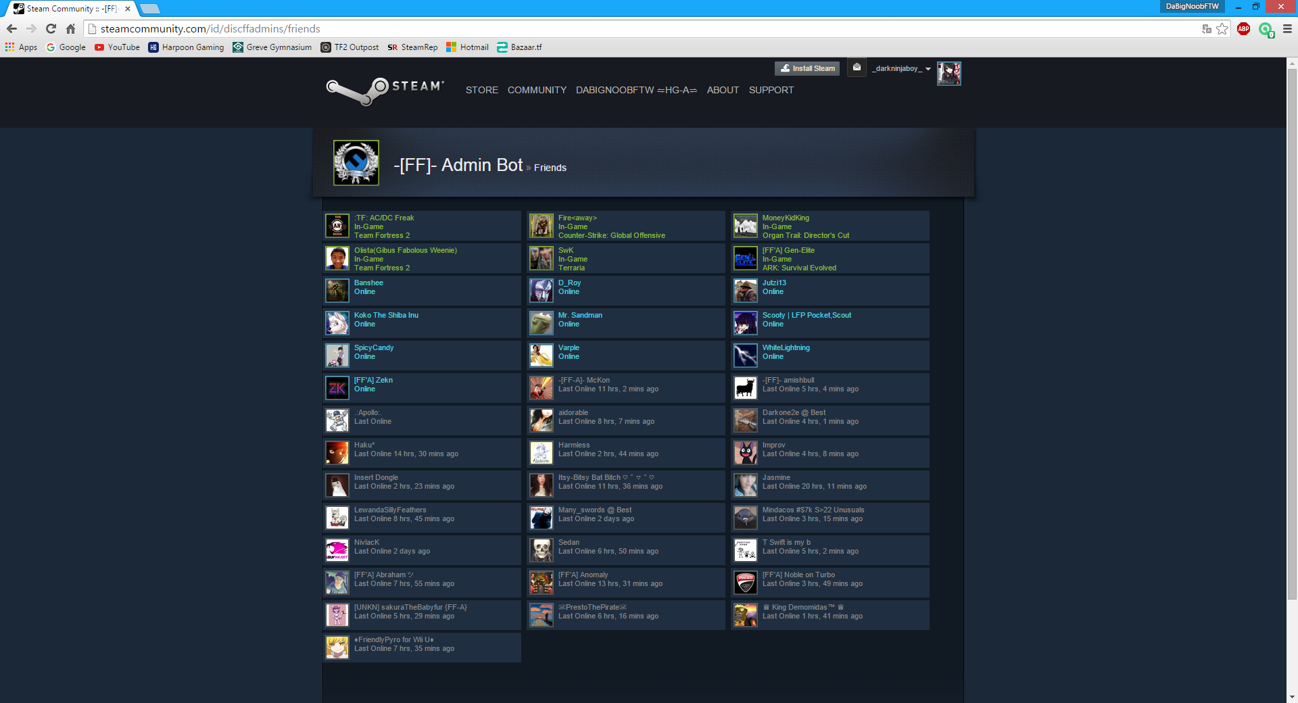This screenshot has height=703, width=1298.
Task: Open Banshee's avatar
Action: click(x=337, y=291)
